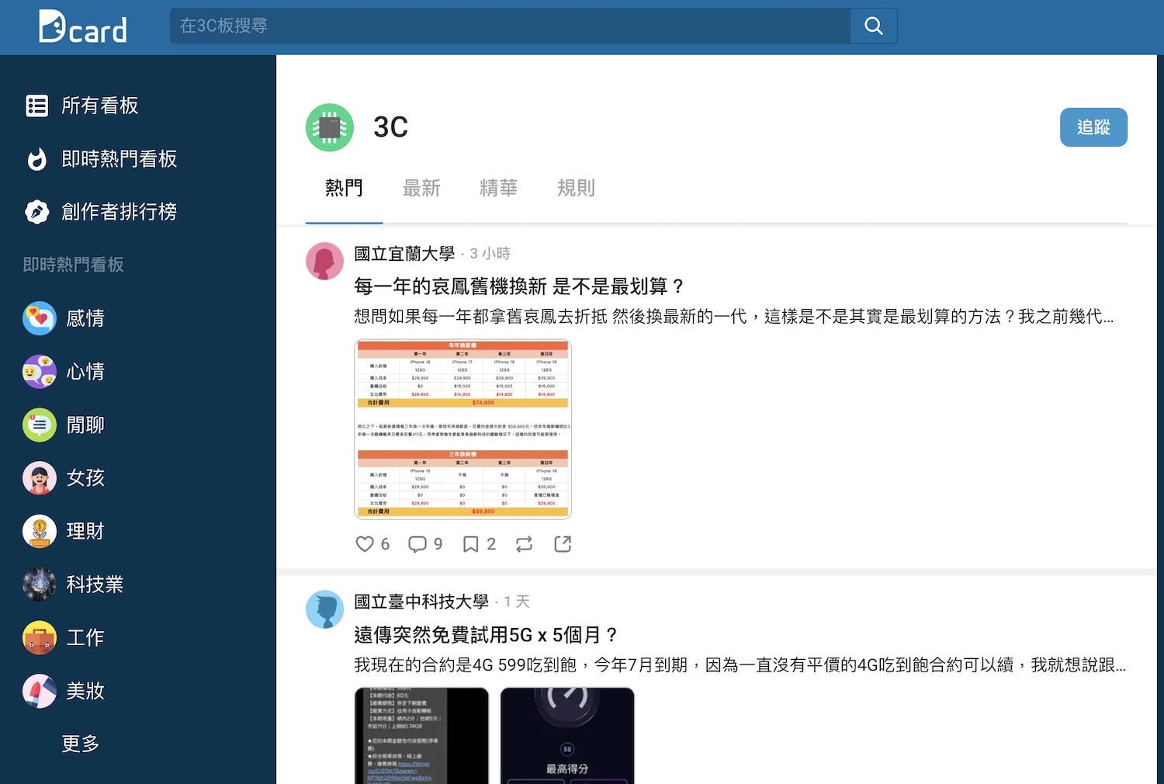Follow the 3C board with 追蹤
Viewport: 1164px width, 784px height.
[1093, 127]
